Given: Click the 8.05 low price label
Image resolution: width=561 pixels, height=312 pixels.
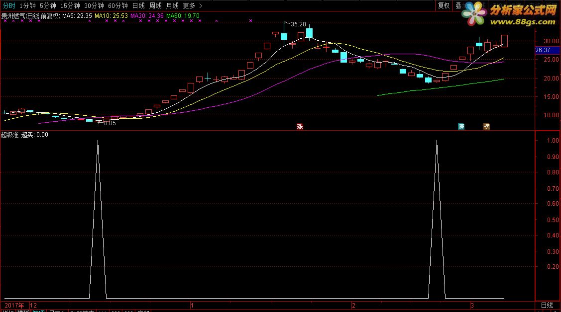Looking at the screenshot, I should point(110,123).
